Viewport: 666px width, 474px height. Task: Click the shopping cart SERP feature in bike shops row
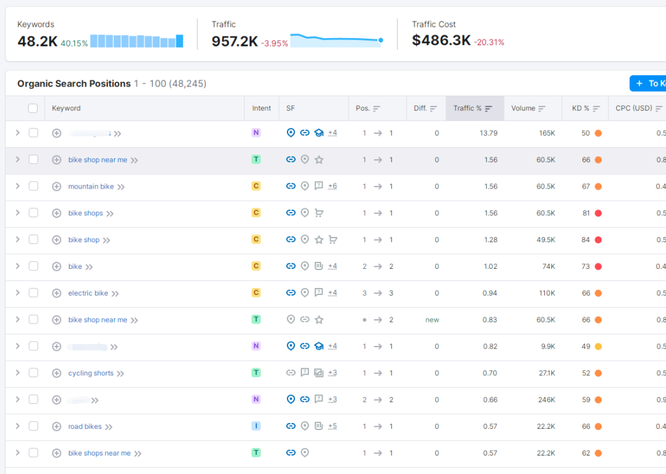tap(319, 213)
